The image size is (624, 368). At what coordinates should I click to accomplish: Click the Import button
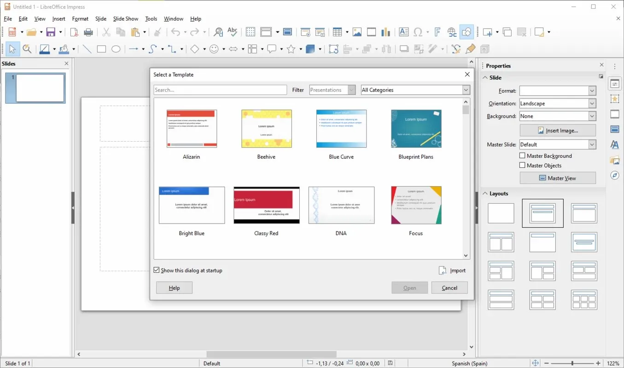coord(452,270)
